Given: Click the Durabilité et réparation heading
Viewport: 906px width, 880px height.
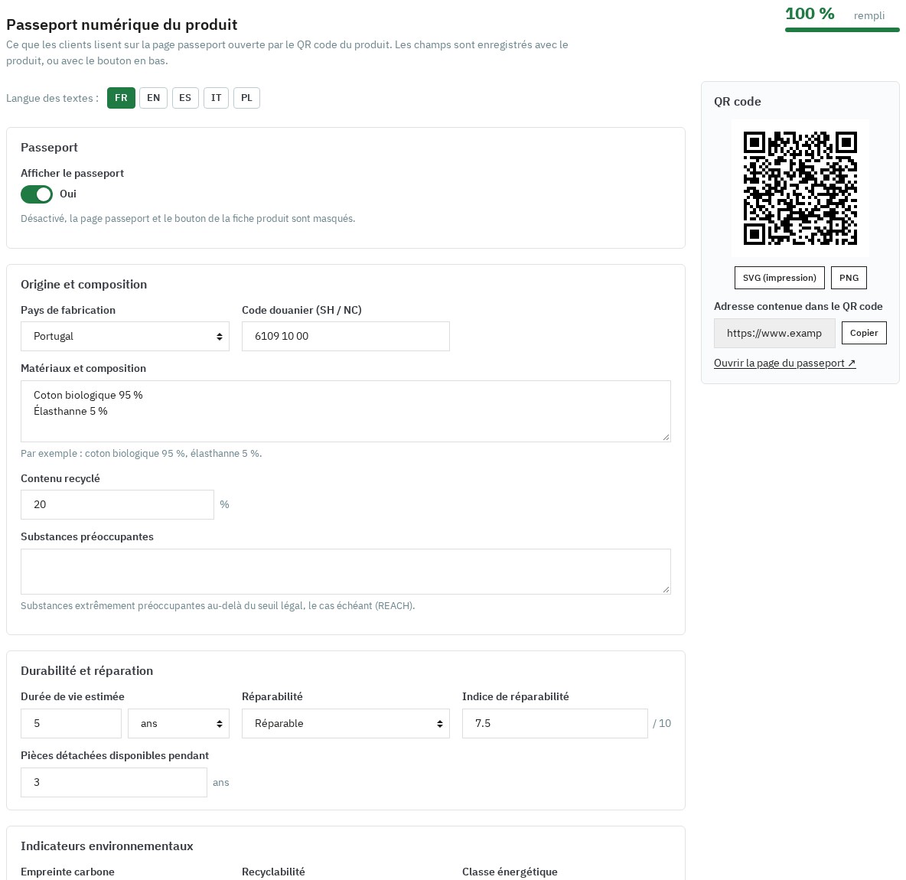Looking at the screenshot, I should (86, 671).
